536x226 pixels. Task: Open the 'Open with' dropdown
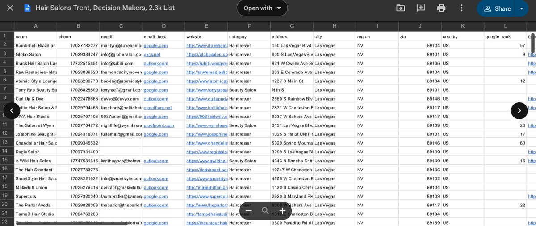click(262, 8)
